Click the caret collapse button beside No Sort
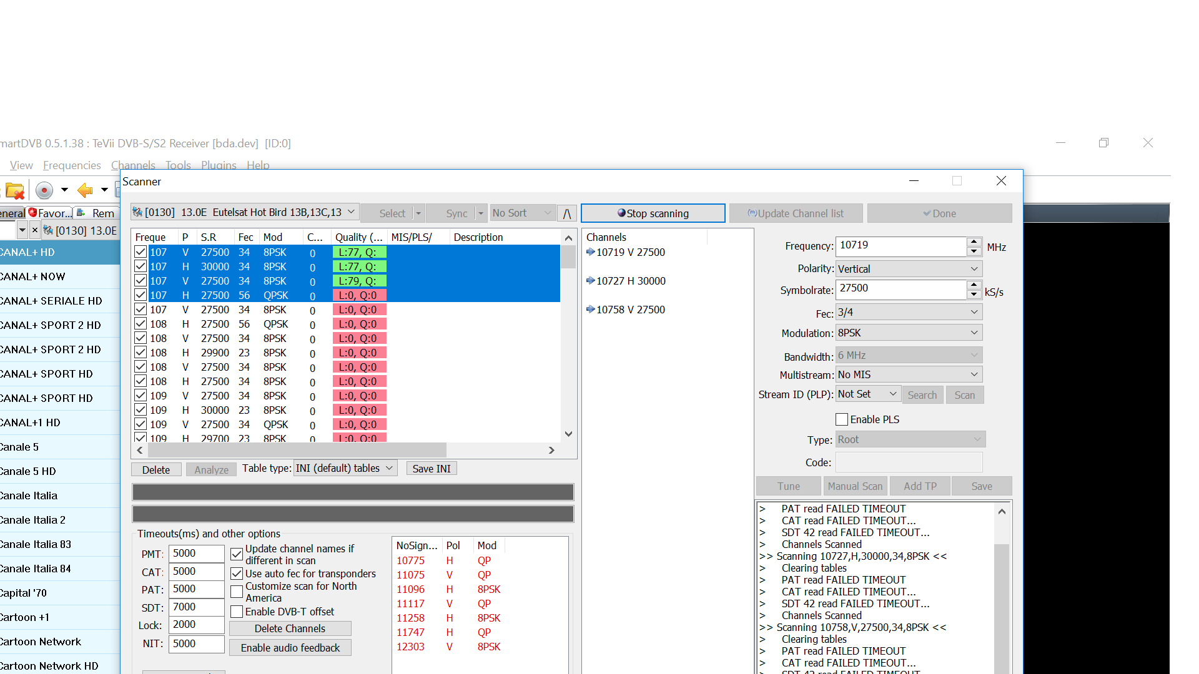This screenshot has width=1199, height=674. (x=567, y=213)
